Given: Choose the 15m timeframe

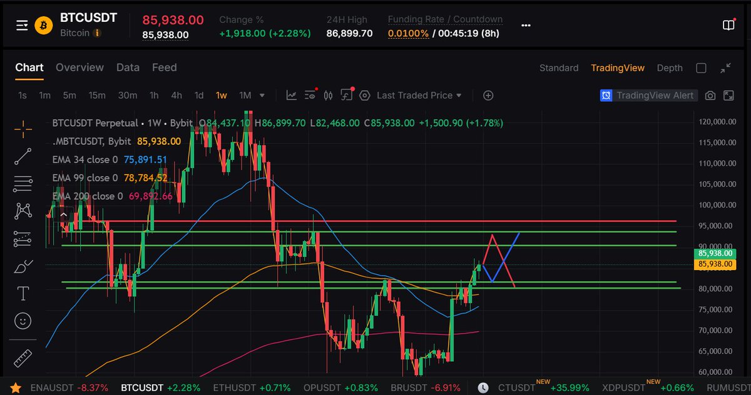Looking at the screenshot, I should (97, 96).
